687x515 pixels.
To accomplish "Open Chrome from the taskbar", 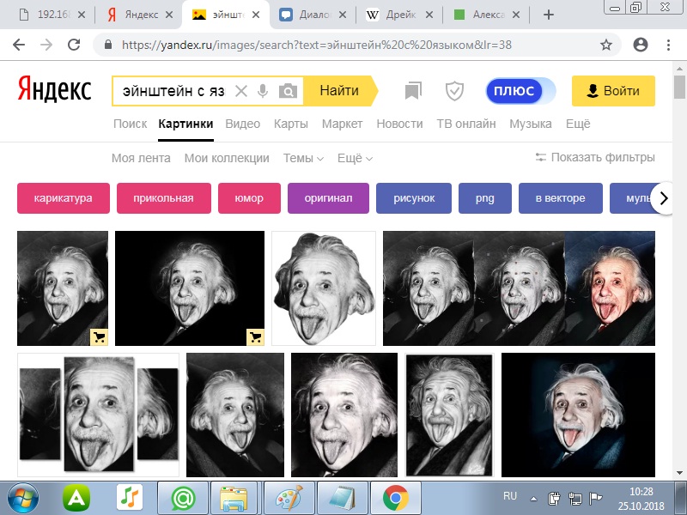I will (x=396, y=498).
